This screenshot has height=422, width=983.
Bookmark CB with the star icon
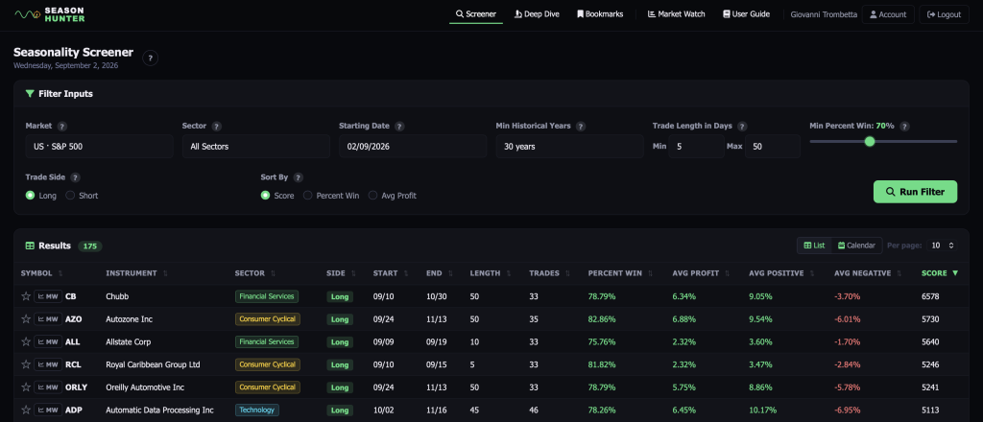click(x=26, y=296)
